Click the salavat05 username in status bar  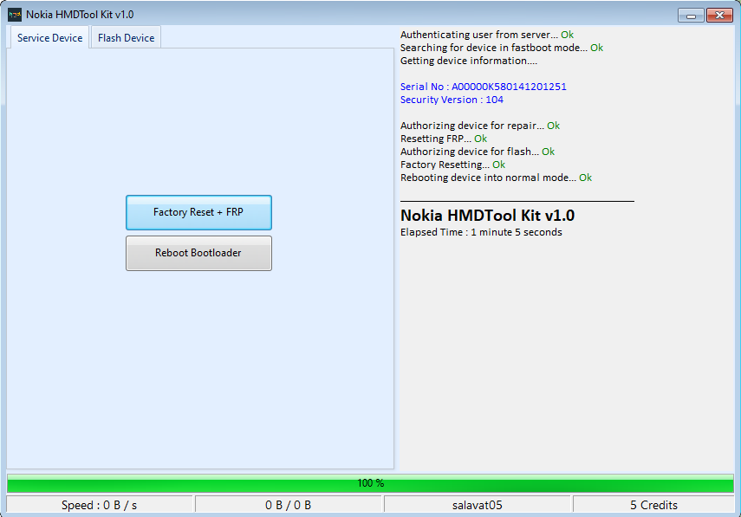pyautogui.click(x=478, y=505)
